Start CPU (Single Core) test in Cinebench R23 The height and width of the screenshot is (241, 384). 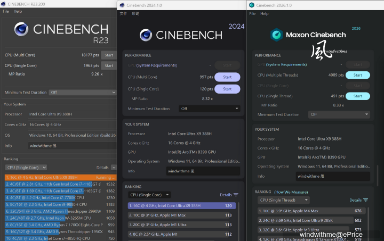(109, 65)
